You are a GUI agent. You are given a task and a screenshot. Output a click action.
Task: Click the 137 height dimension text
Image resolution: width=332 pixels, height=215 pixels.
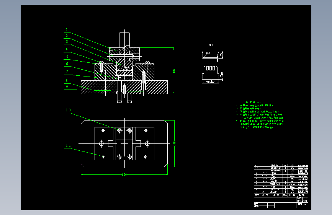(x=174, y=71)
